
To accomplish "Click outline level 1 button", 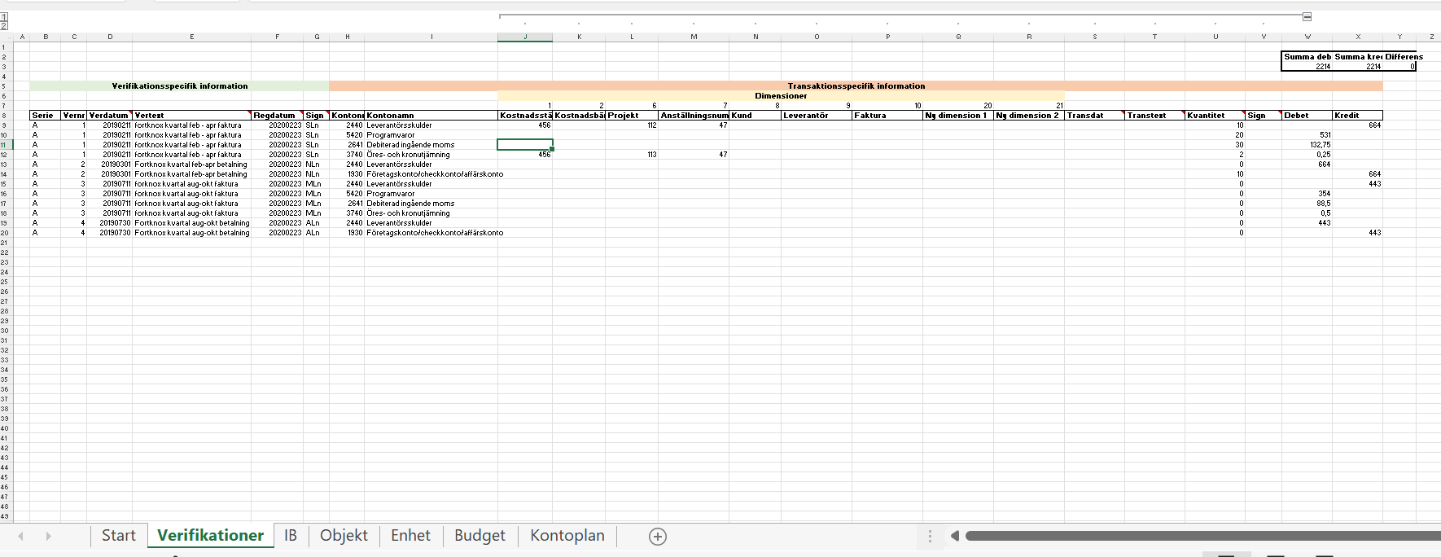I will pos(4,17).
